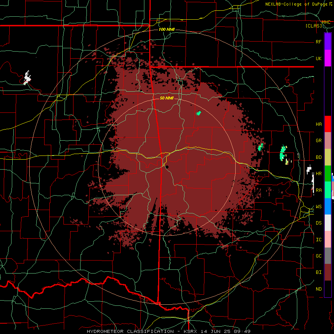
Task: Click the UK legend label
Action: click(x=318, y=58)
